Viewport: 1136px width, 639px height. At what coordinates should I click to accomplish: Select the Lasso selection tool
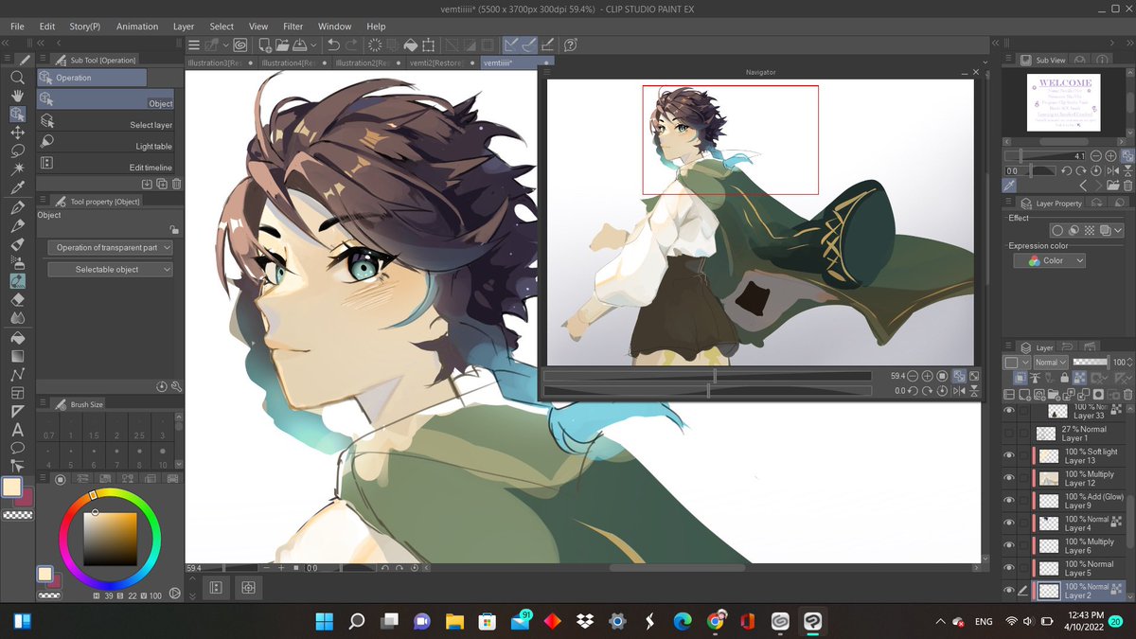click(x=17, y=151)
